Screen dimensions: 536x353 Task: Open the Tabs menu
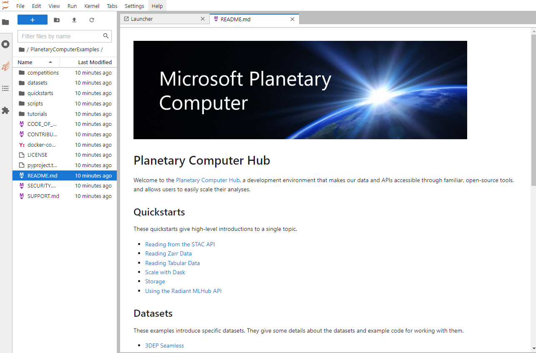[x=112, y=6]
